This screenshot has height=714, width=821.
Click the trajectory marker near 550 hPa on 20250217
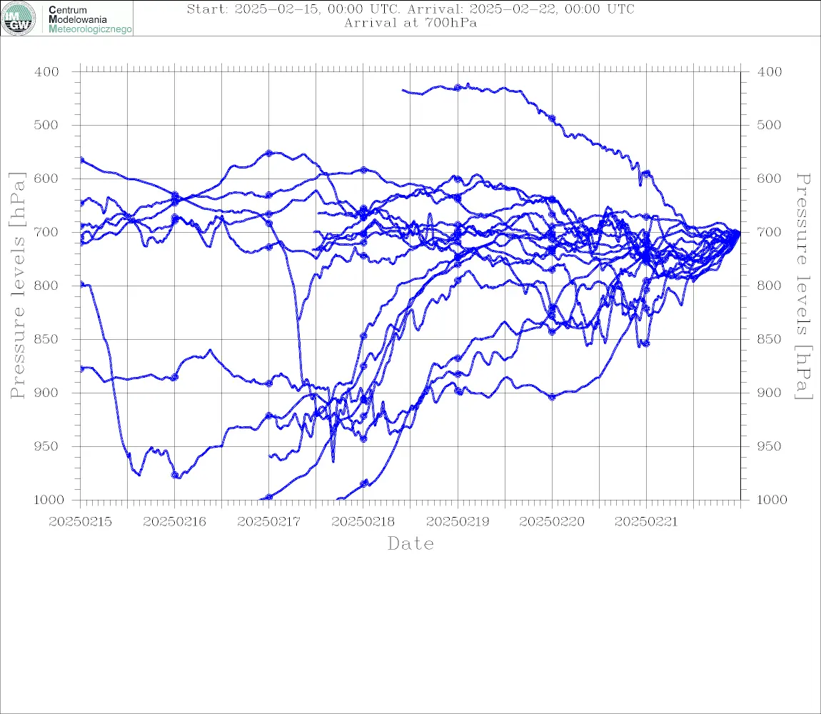point(269,153)
